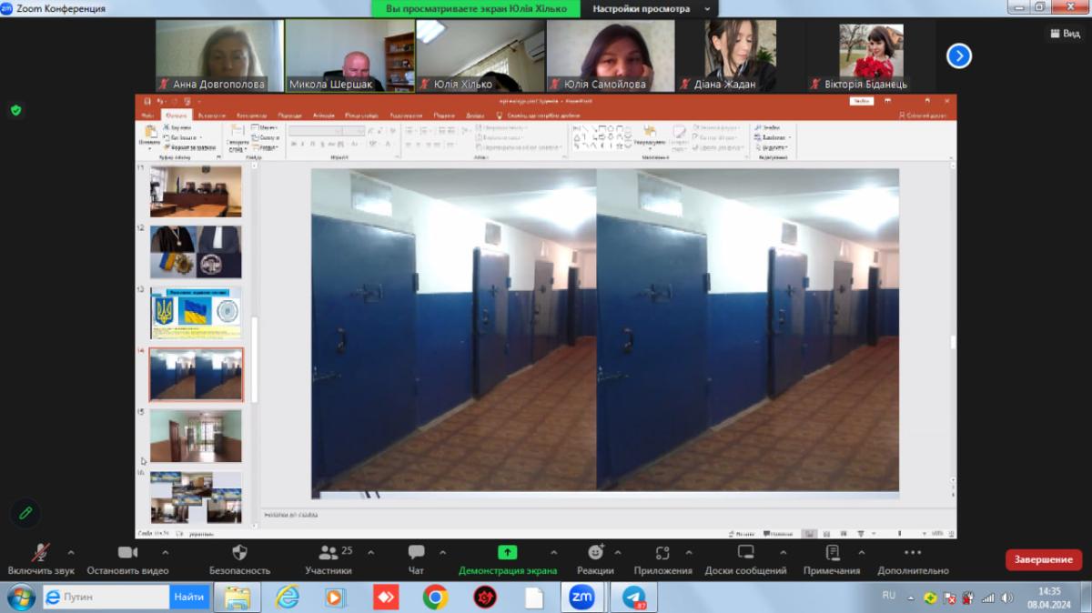
Task: Open Примечания notes icon
Action: (x=832, y=552)
